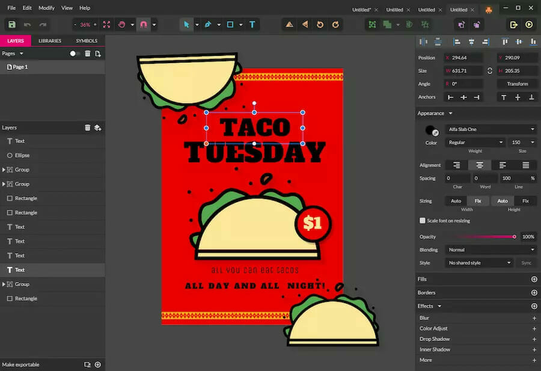
Task: Enable Scale font on resizing checkbox
Action: coord(423,221)
